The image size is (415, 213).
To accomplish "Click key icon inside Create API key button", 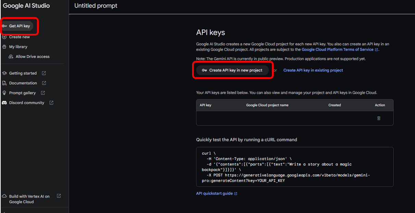I will pos(204,70).
